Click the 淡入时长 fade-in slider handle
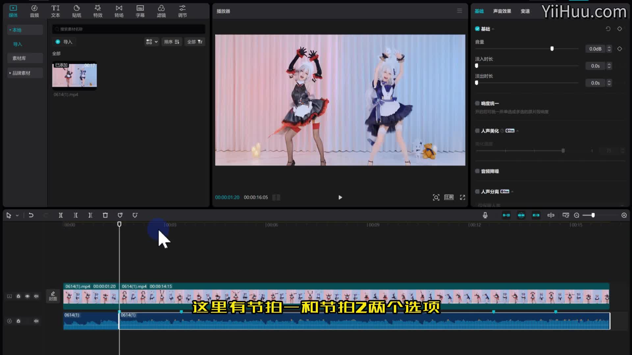This screenshot has height=355, width=632. click(x=476, y=66)
